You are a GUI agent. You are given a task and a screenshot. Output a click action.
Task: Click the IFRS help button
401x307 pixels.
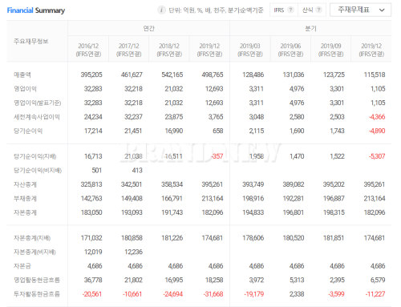coord(284,10)
